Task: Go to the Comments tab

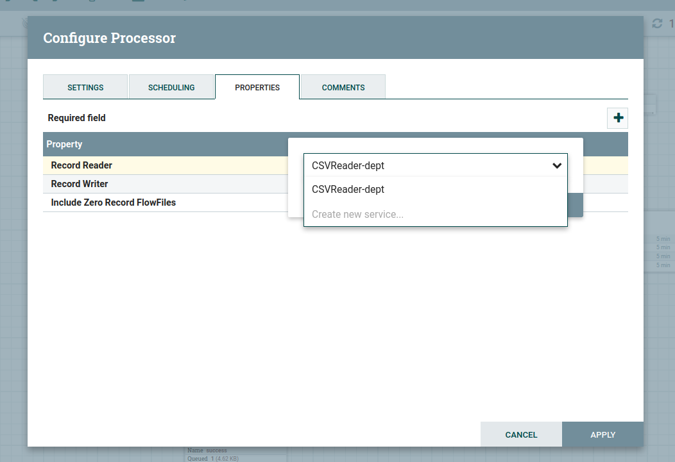Action: click(x=343, y=87)
